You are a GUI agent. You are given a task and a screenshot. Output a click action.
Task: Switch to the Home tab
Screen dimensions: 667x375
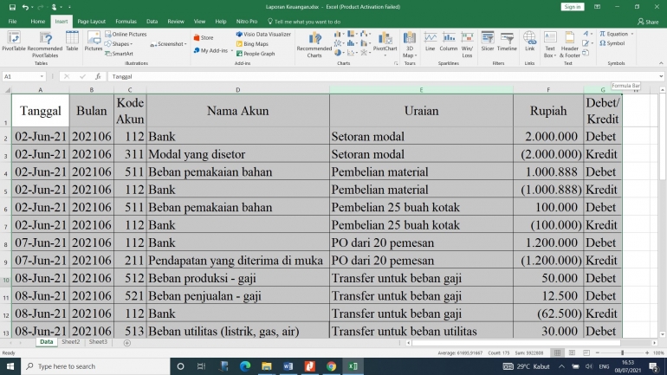[38, 22]
